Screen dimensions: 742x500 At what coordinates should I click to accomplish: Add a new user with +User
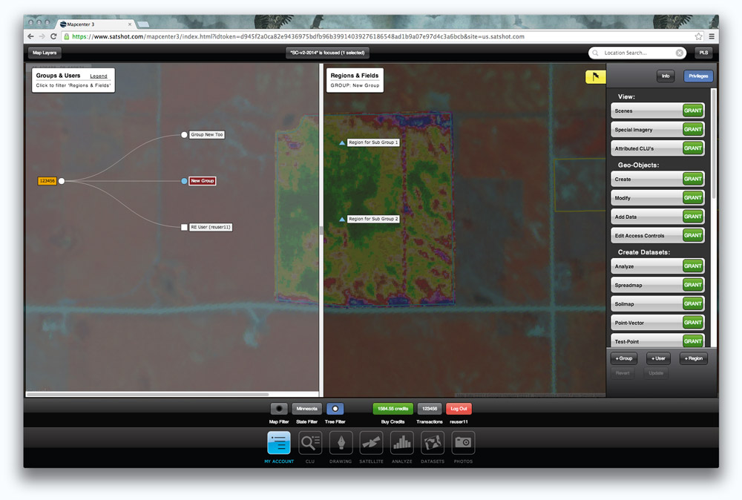(658, 358)
